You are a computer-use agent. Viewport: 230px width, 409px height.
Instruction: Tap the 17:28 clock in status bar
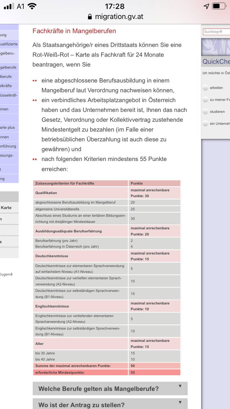(115, 6)
